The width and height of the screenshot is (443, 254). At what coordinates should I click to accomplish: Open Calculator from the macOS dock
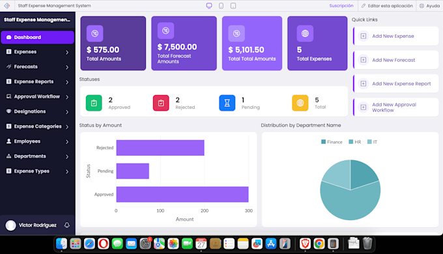[x=333, y=244]
